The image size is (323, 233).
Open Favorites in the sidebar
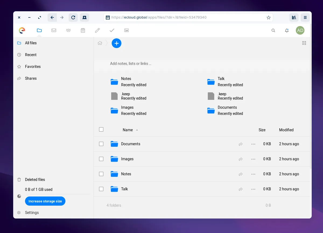pyautogui.click(x=33, y=67)
